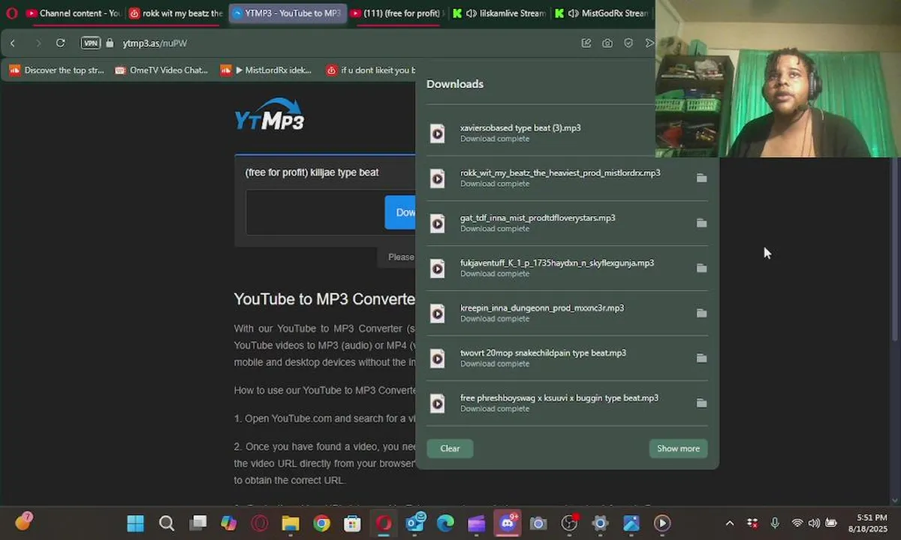Open MistLordRx idek bookmark

[266, 70]
